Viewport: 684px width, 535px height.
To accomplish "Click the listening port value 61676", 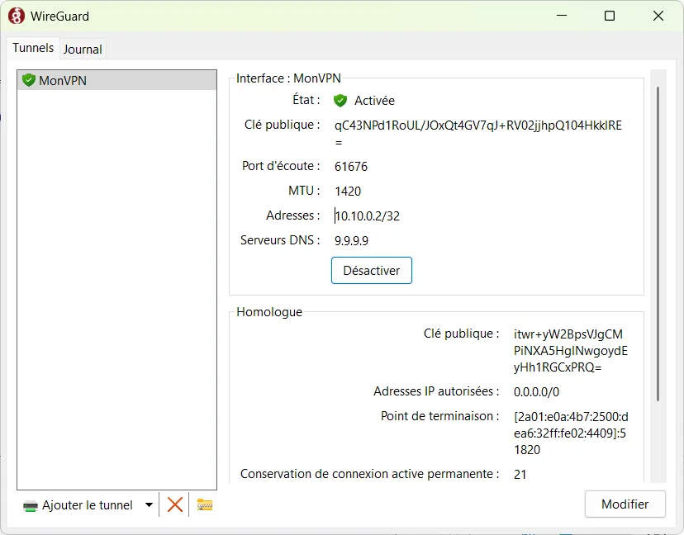I will click(x=351, y=167).
